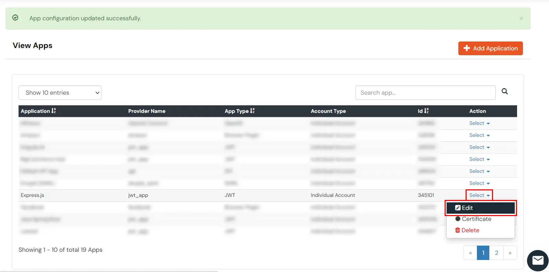Open Select dropdown in first table row
549x272 pixels.
point(479,123)
